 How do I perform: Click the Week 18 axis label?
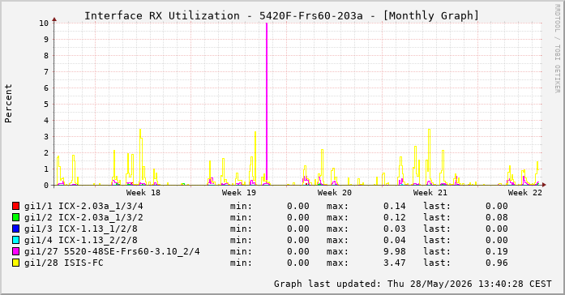[143, 193]
